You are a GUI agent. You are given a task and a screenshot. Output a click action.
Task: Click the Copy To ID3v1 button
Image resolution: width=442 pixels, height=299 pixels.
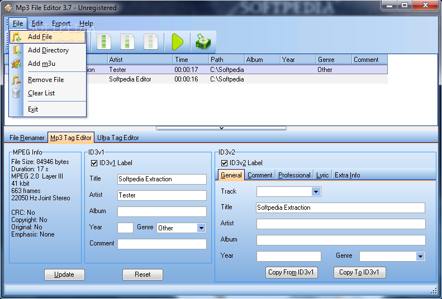coord(360,272)
